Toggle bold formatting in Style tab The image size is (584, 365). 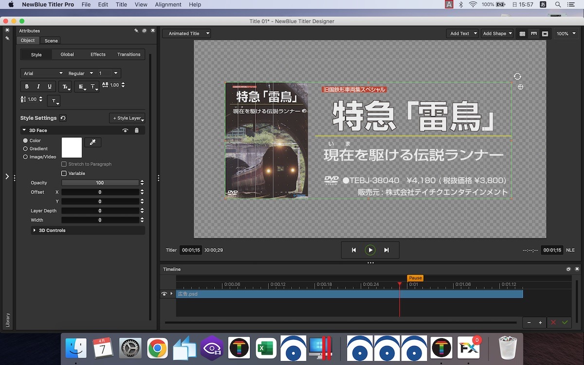pyautogui.click(x=27, y=87)
